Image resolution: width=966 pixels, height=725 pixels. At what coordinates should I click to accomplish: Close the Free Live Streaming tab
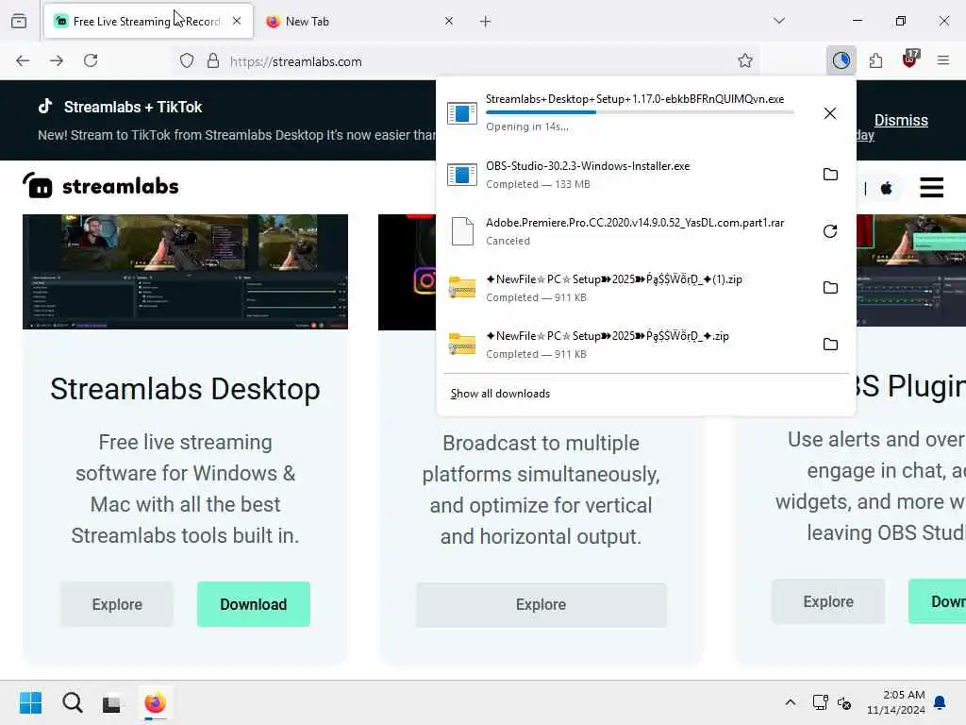[237, 21]
